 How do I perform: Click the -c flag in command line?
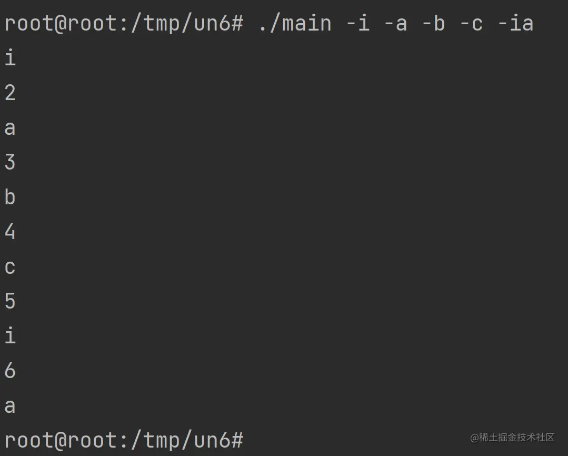tap(471, 24)
